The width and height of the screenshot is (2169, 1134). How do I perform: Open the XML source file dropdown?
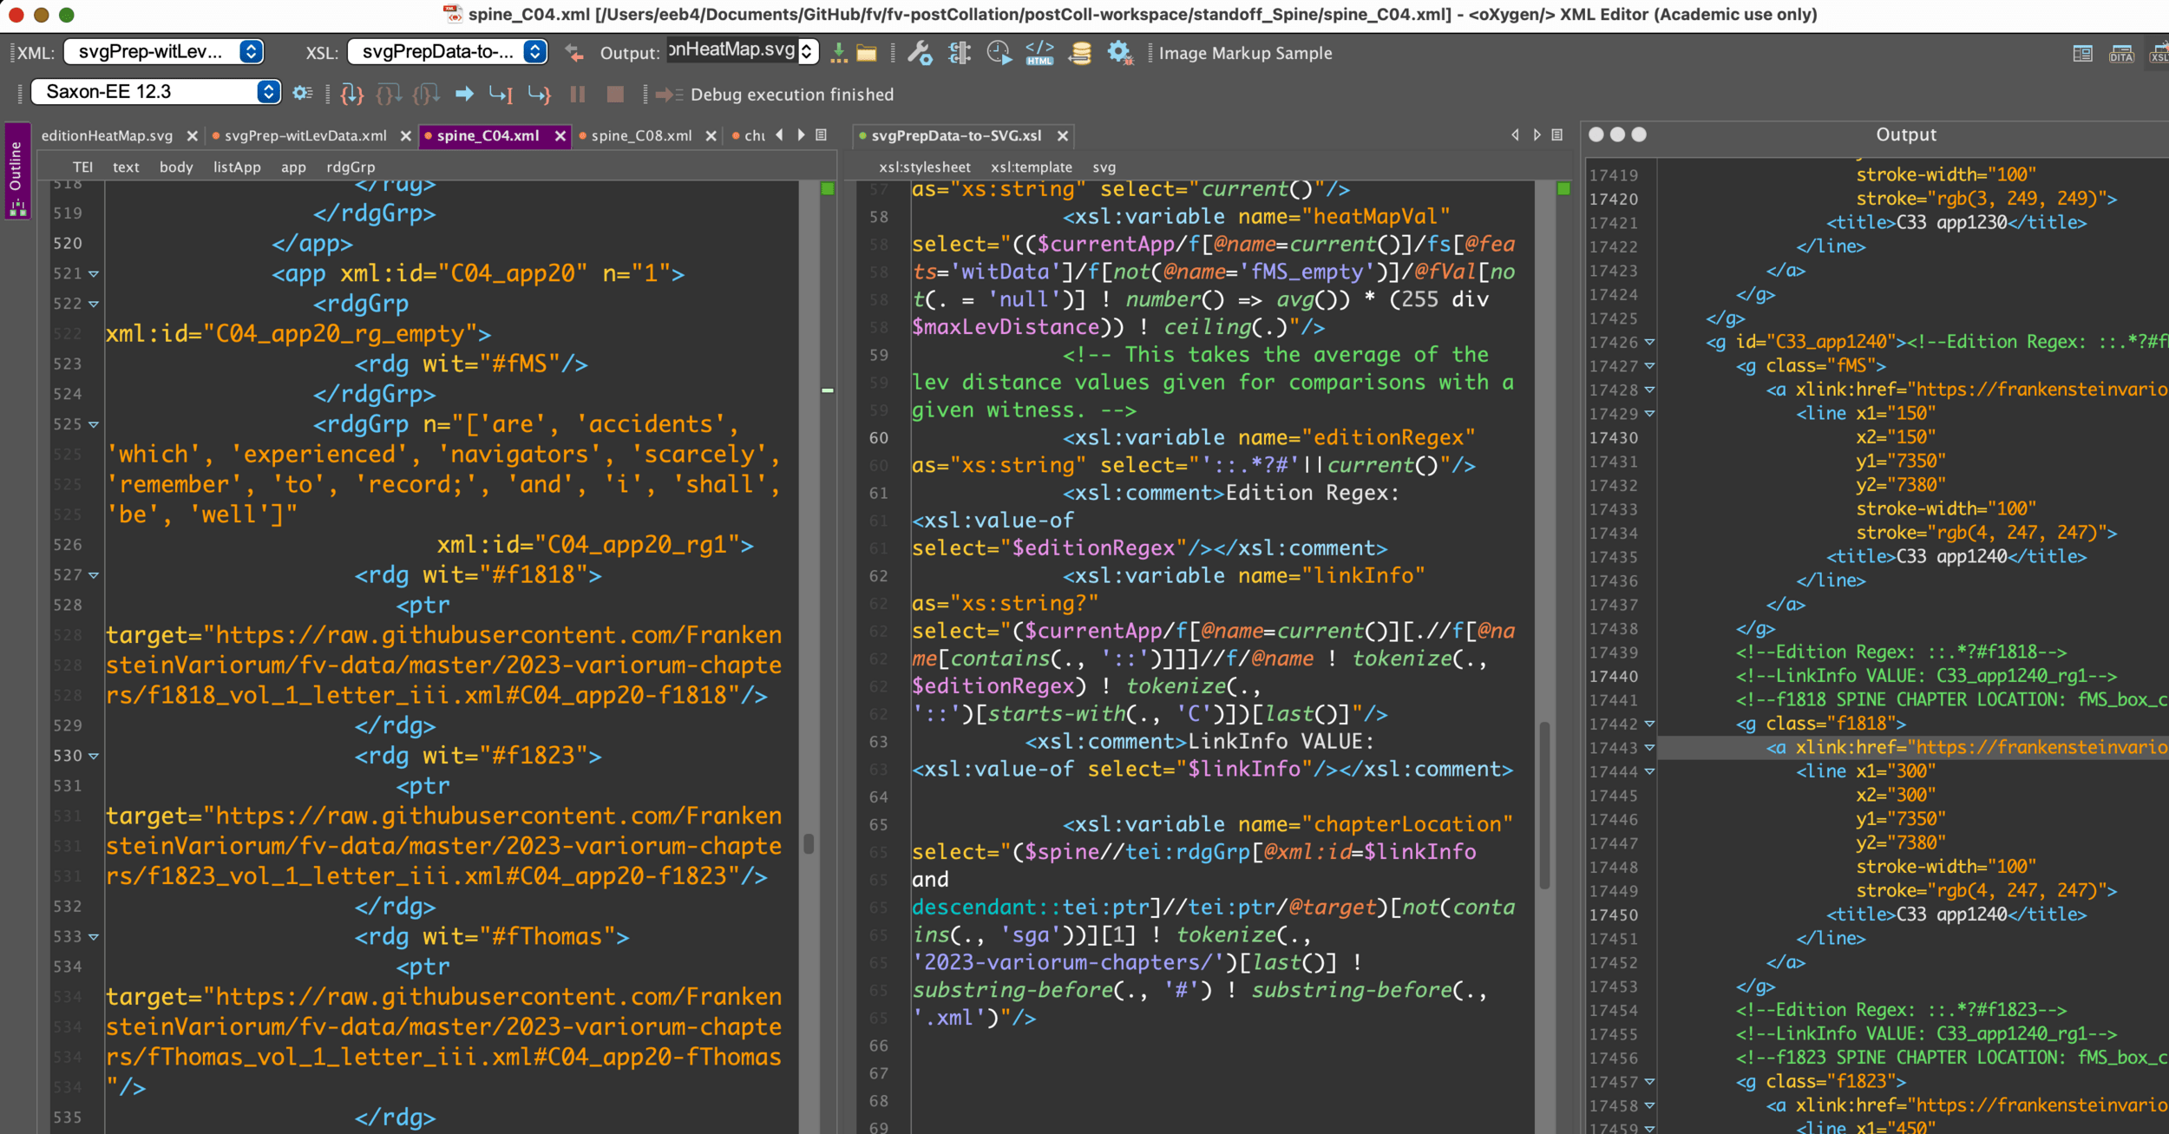pos(251,52)
